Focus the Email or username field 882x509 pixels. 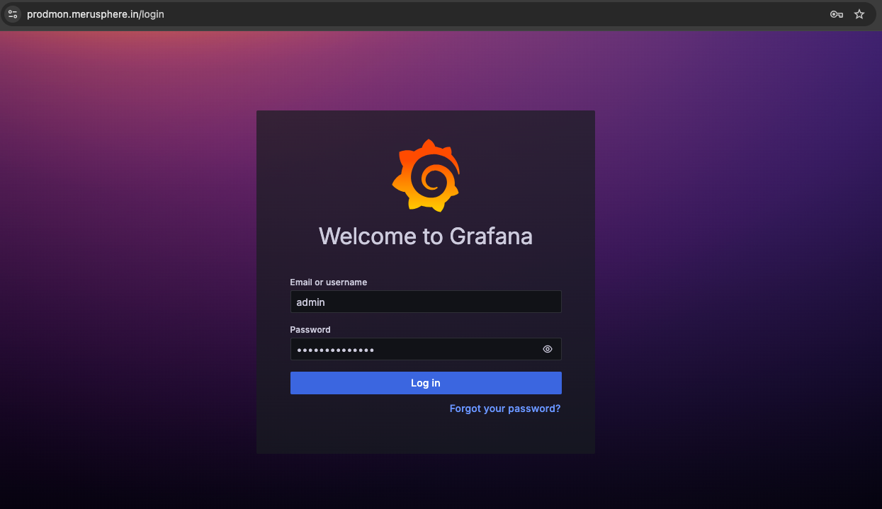point(426,302)
